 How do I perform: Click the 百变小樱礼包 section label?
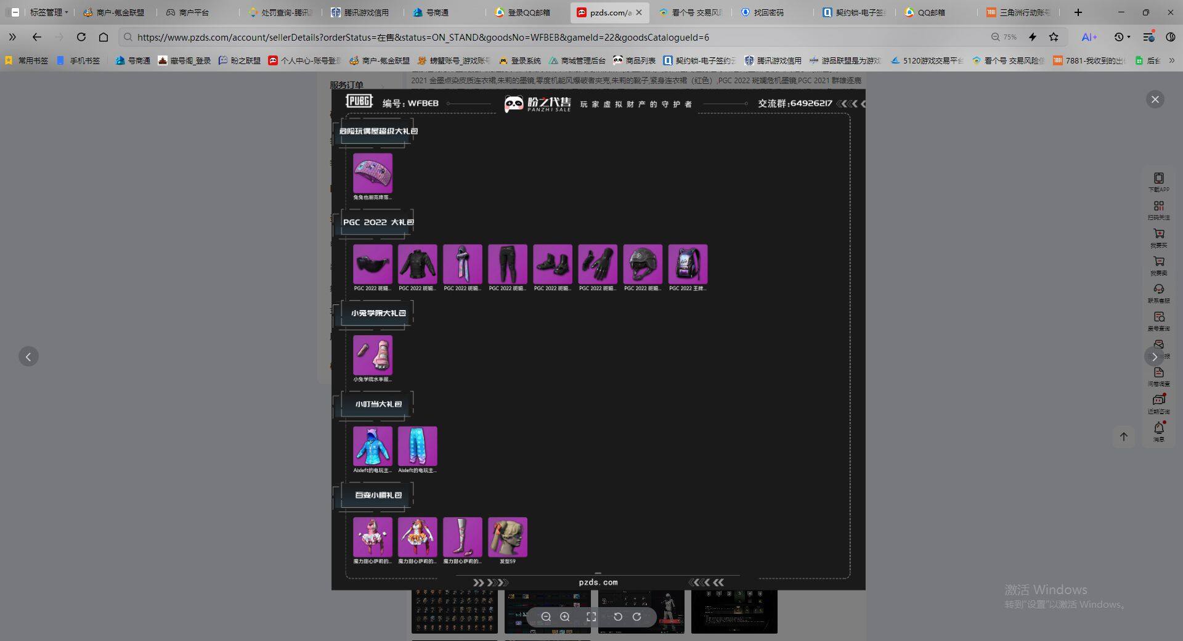tap(378, 495)
